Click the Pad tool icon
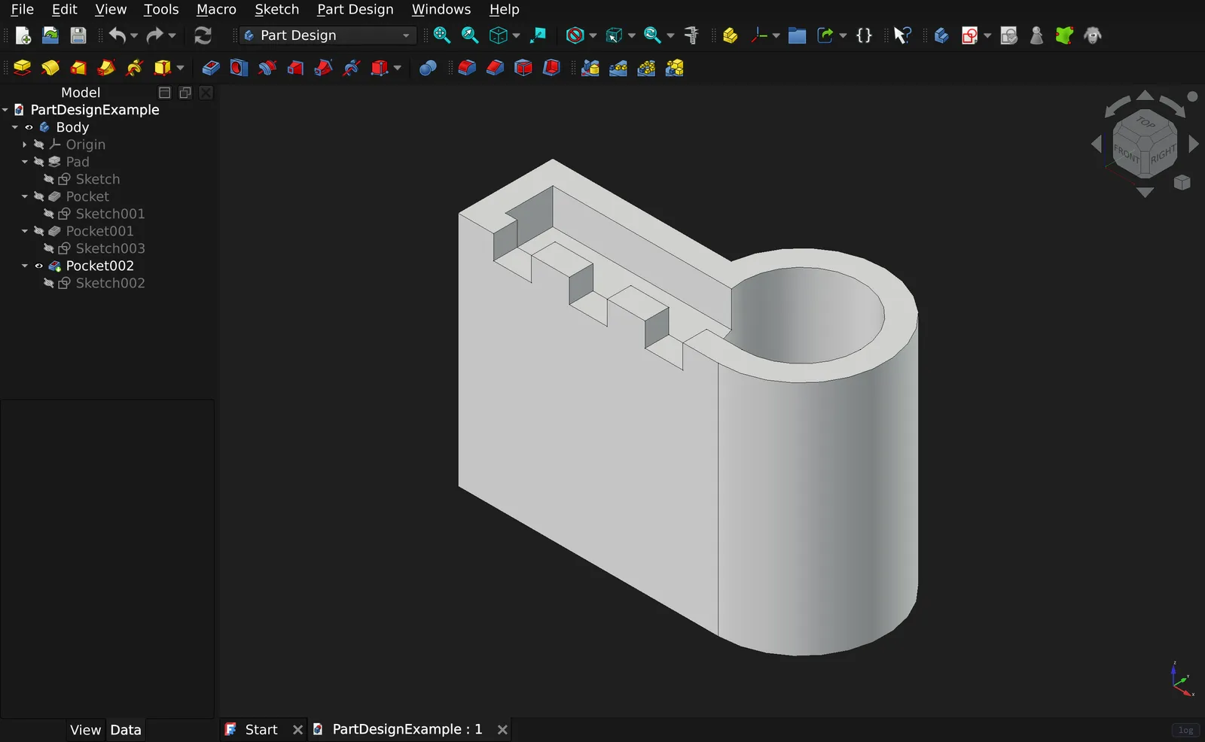The height and width of the screenshot is (742, 1205). point(23,68)
